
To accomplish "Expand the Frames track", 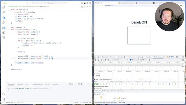I will click(x=95, y=73).
